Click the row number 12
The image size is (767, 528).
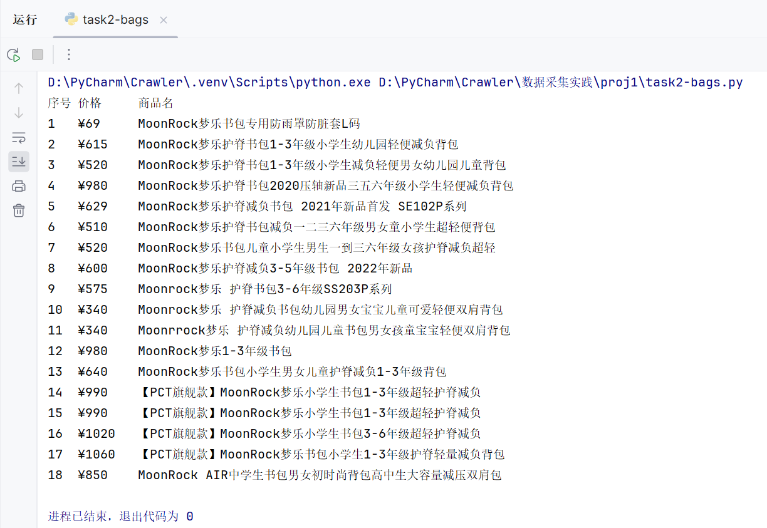pyautogui.click(x=55, y=351)
